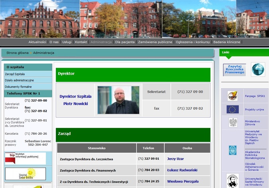Click the Ministerstwo Zdrowia eagle emblem
Viewport: 269px width, 188px height.
[x=233, y=122]
